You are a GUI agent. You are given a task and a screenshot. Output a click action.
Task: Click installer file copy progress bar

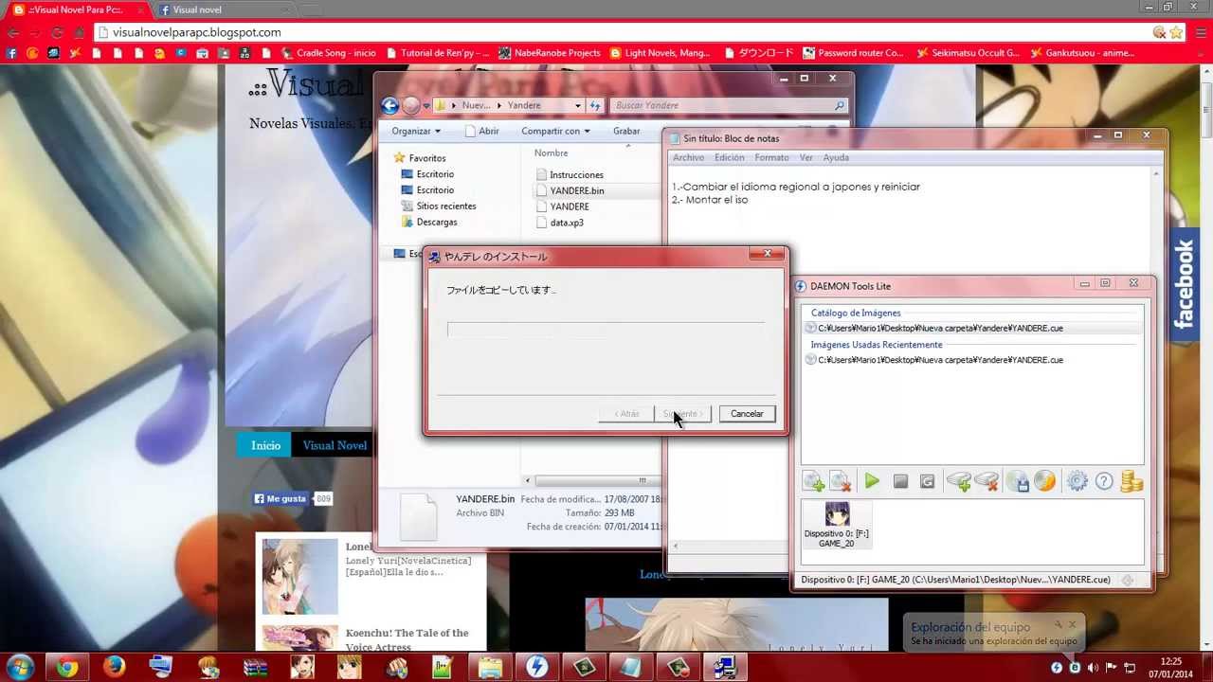(606, 330)
